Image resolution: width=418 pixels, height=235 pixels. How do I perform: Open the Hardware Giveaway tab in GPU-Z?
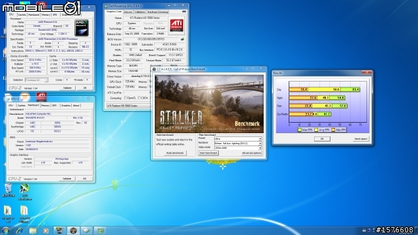pos(158,12)
